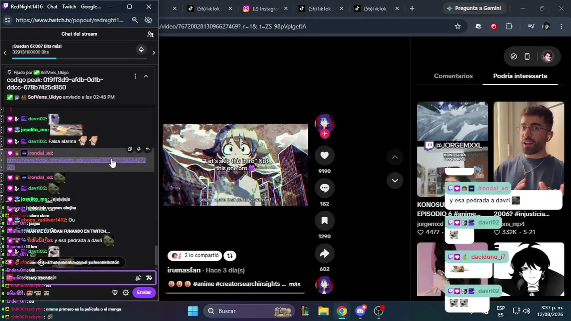571x321 pixels.
Task: Show next goal with right arrow
Action: 154,53
